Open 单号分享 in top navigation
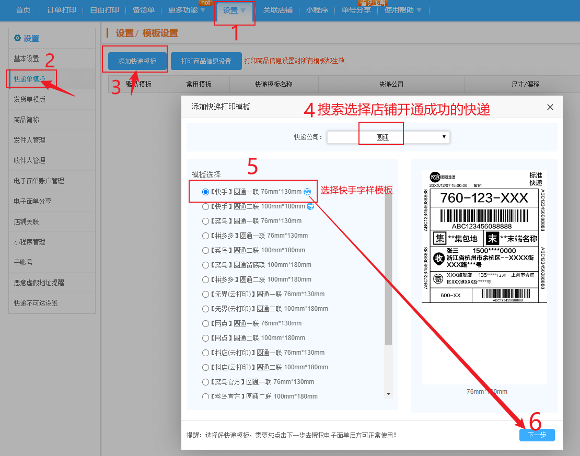The width and height of the screenshot is (580, 456). (x=356, y=10)
